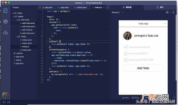Open todos.acss in file tree
The width and height of the screenshot is (178, 105).
coord(27,40)
